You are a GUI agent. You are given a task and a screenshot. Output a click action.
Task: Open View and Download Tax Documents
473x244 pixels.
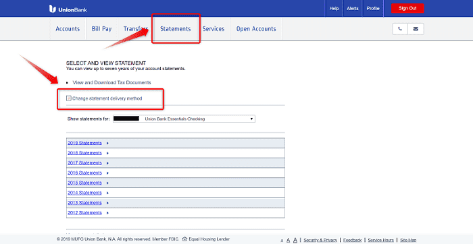point(111,82)
